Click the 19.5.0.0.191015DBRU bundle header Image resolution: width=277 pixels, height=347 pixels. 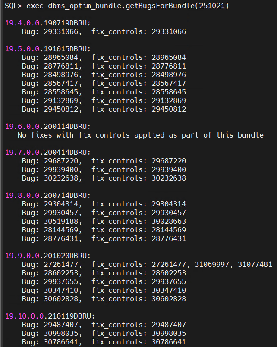click(x=47, y=49)
